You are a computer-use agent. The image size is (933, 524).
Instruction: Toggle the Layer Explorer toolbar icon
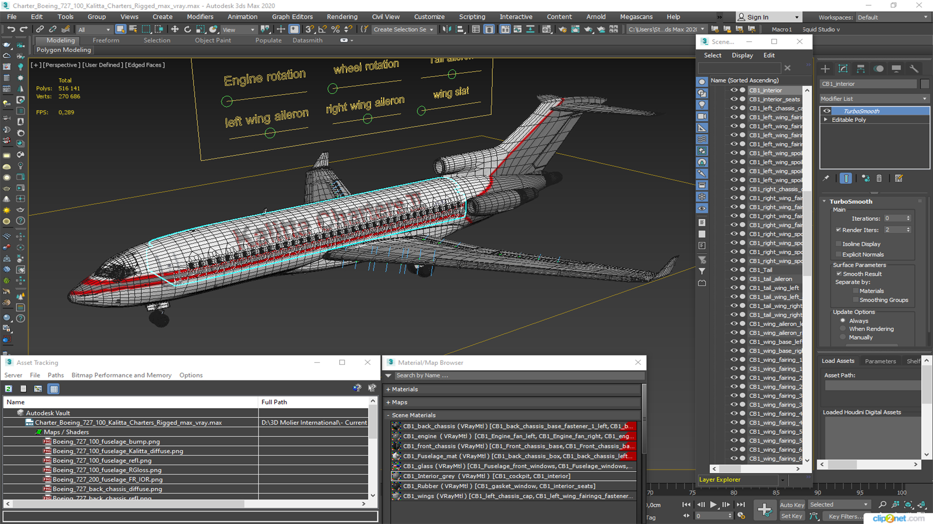(489, 30)
